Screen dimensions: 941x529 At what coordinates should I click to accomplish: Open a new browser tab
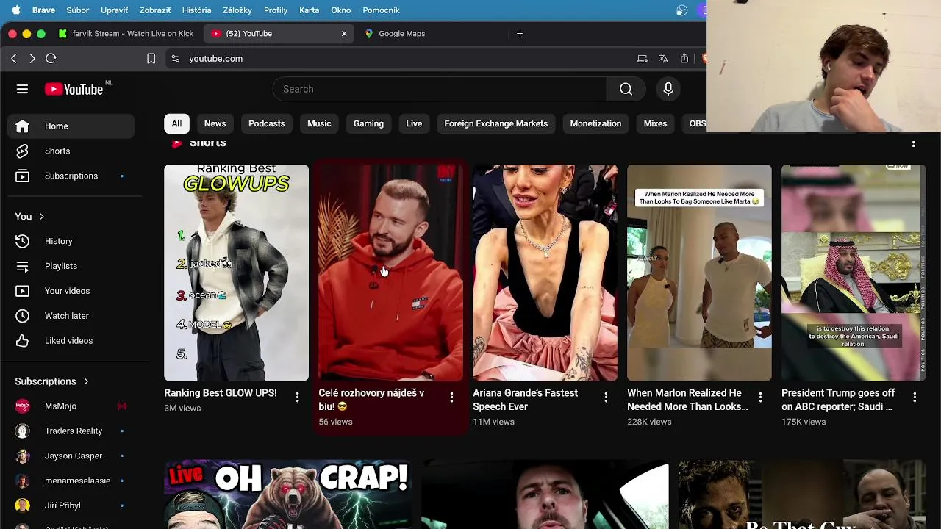click(520, 33)
